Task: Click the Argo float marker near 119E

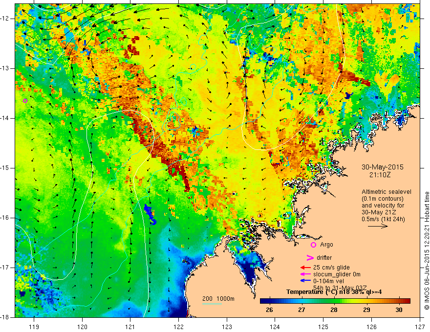Action: pyautogui.click(x=25, y=101)
